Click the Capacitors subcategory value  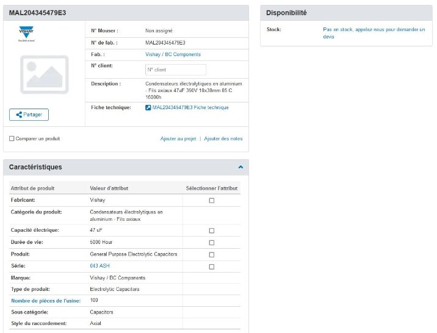click(101, 312)
